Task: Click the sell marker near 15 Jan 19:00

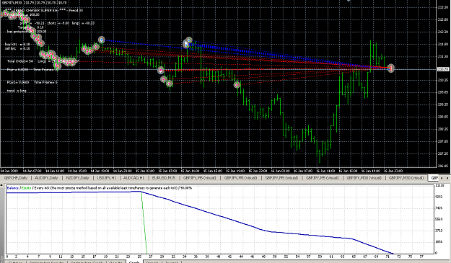Action: click(x=237, y=84)
